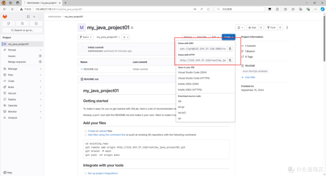Viewport: 326px width, 176px height.
Task: Copy the SSH clone URL
Action: pyautogui.click(x=230, y=49)
